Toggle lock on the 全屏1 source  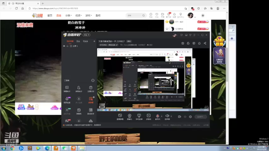point(68,46)
